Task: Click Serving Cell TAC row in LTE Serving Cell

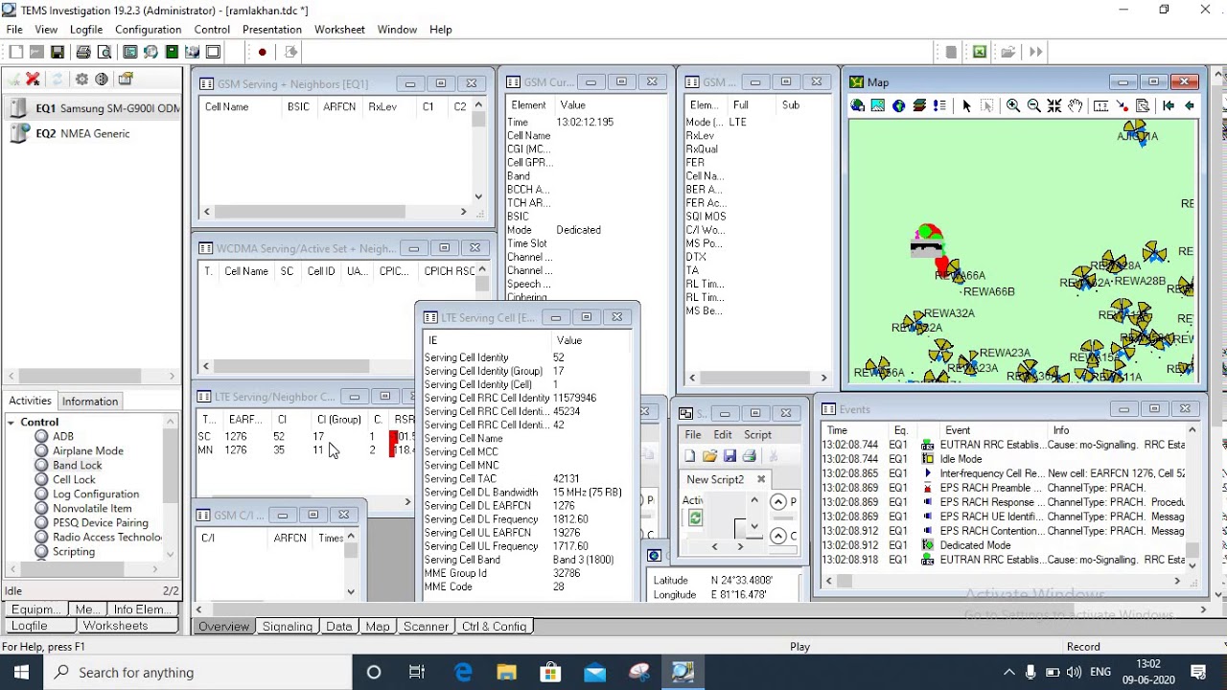Action: point(526,478)
